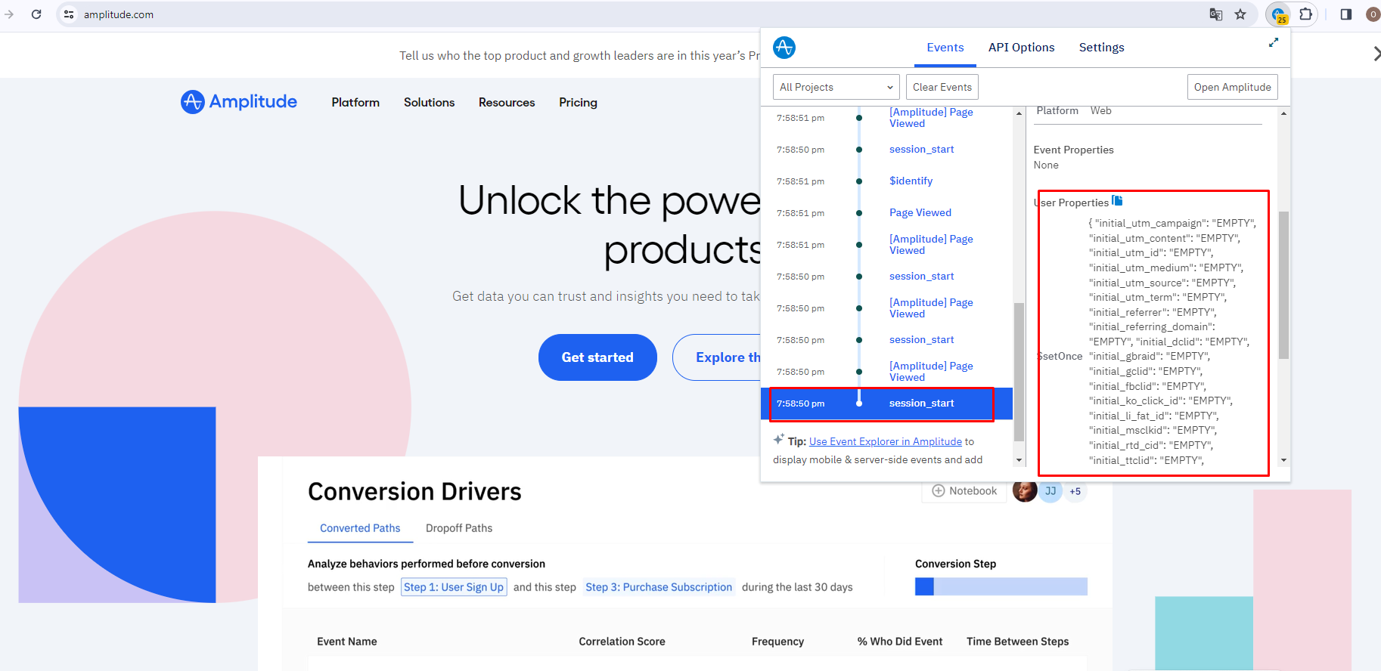Viewport: 1381px width, 671px height.
Task: Click the Notebook plus icon
Action: point(939,491)
